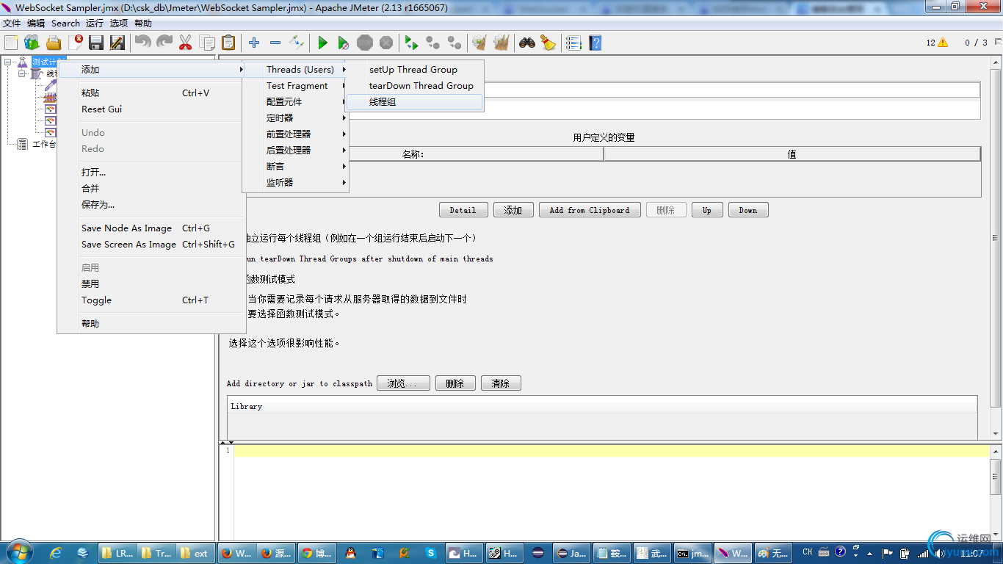Click the Save As pencil-floppy toolbar icon
Viewport: 1003px width, 564px height.
point(117,43)
